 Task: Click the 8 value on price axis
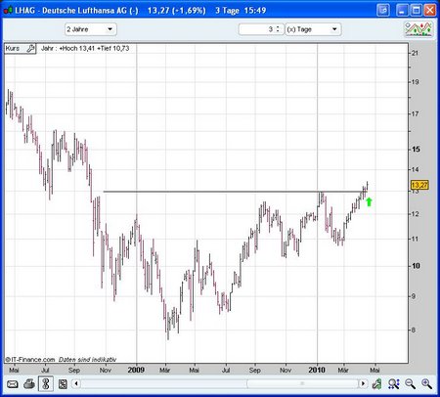[414, 330]
